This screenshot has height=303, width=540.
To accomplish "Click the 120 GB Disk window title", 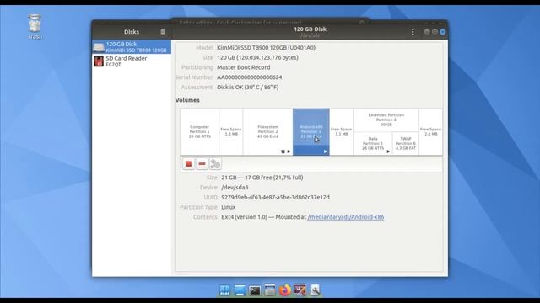I will pyautogui.click(x=310, y=29).
